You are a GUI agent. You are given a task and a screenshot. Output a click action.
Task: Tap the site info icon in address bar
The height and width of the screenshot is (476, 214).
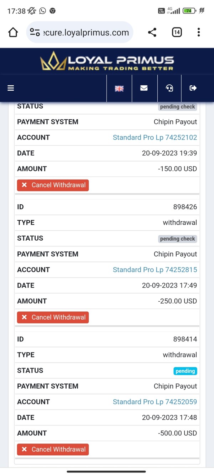click(35, 32)
